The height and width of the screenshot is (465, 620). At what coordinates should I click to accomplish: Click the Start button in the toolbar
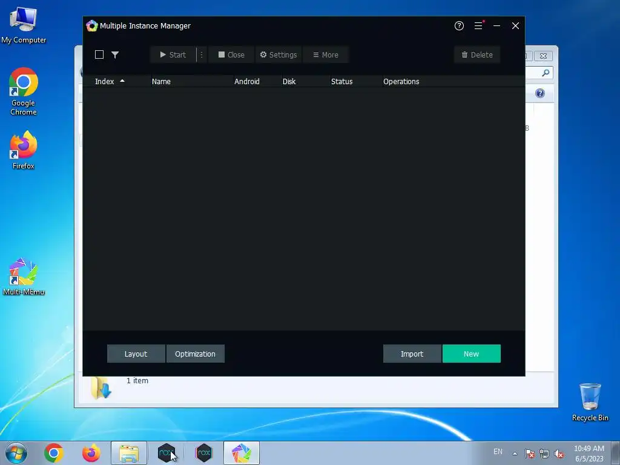(173, 54)
